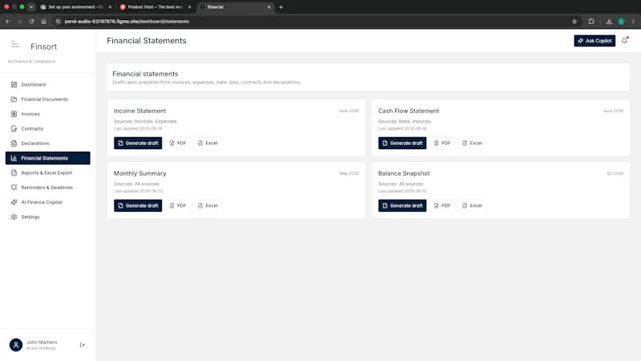Click the Financial Documents folder icon
The image size is (641, 361).
click(14, 99)
